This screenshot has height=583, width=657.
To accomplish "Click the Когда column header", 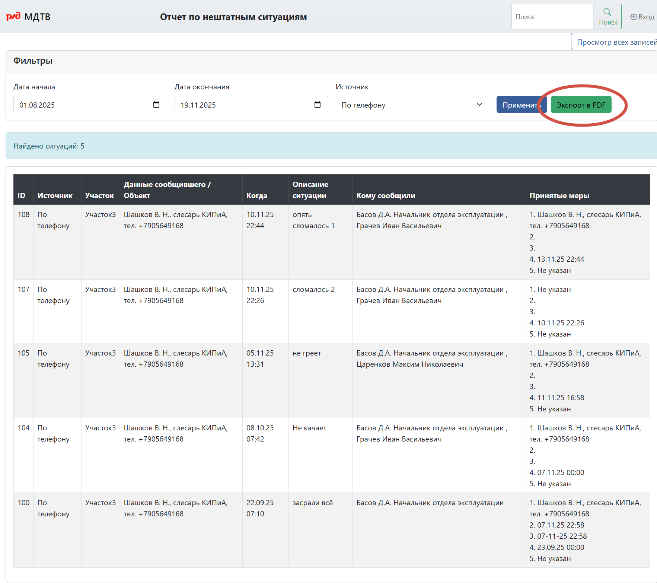I will [x=256, y=195].
